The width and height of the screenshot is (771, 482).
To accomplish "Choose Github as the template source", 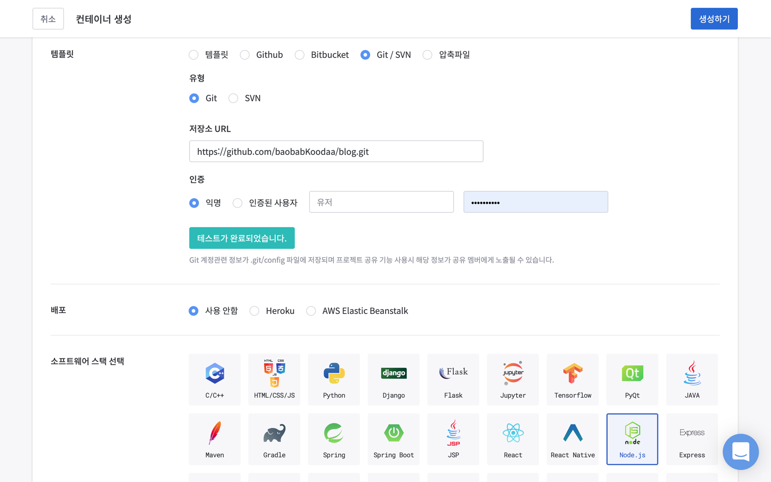I will [x=245, y=55].
